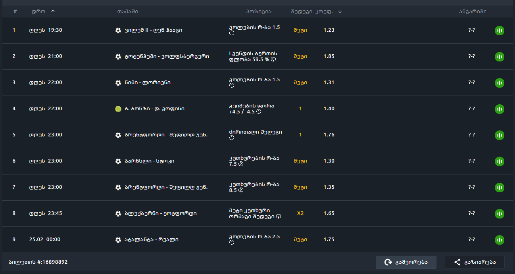Click circled 2 icon next to კუთხურების რ-ბა 8.5
515x274 pixels.
[x=241, y=190]
